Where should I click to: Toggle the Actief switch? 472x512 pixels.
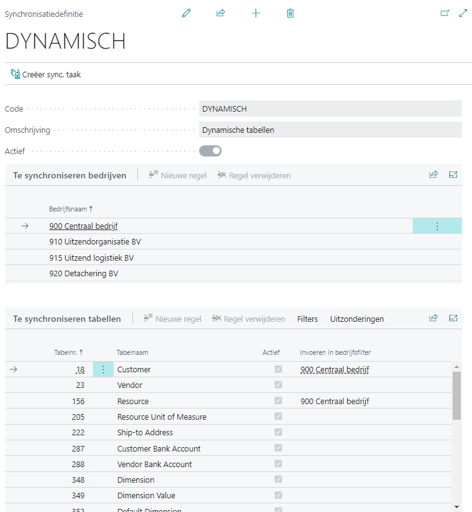pos(210,150)
